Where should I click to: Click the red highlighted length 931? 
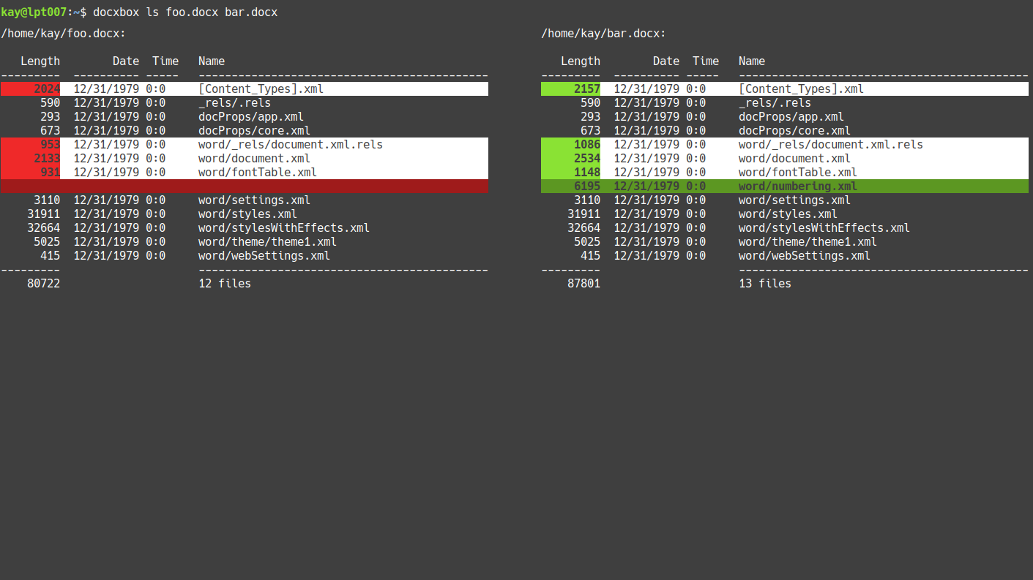click(51, 173)
